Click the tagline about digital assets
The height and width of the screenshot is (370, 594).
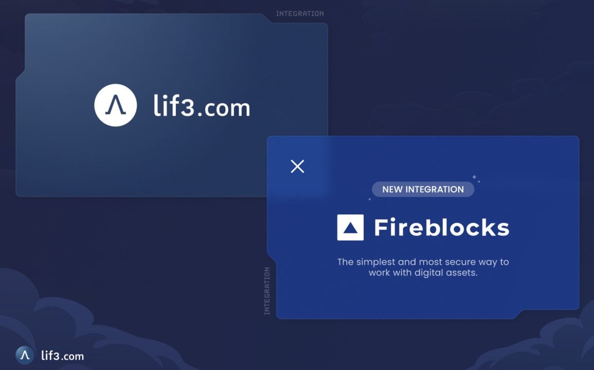click(x=423, y=267)
